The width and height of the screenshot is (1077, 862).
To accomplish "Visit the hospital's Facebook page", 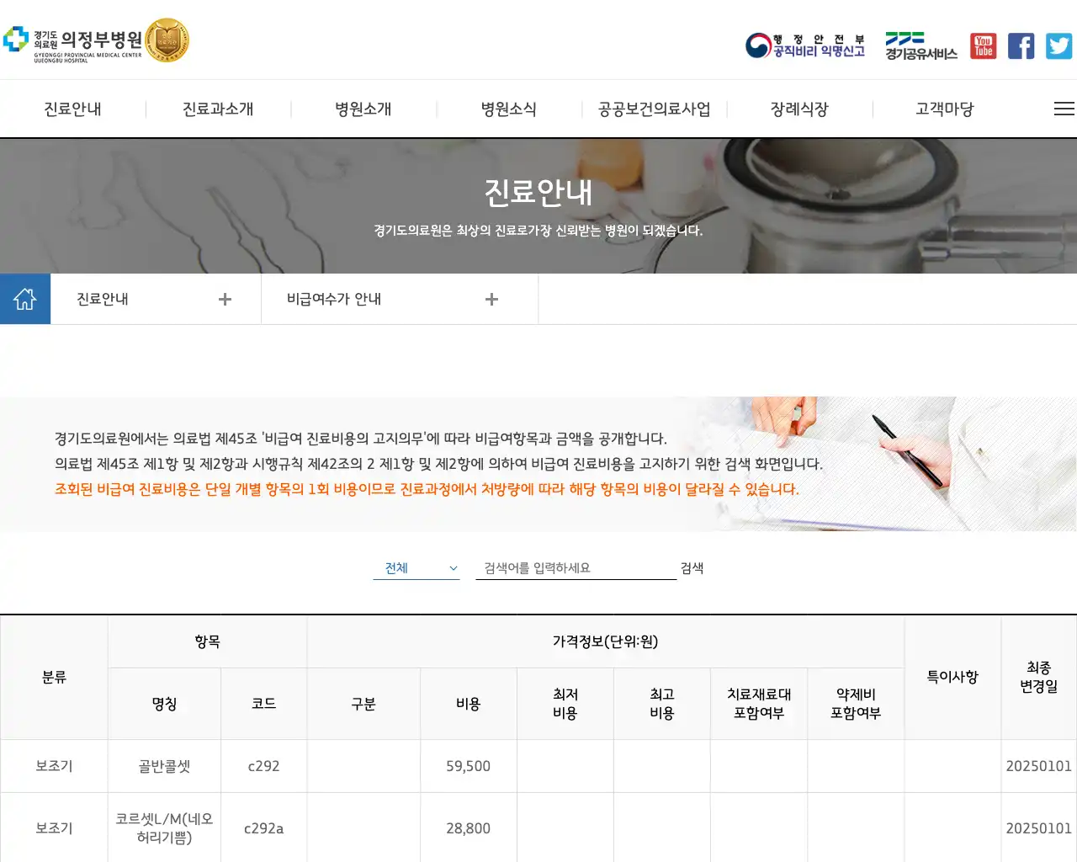I will pyautogui.click(x=1021, y=45).
